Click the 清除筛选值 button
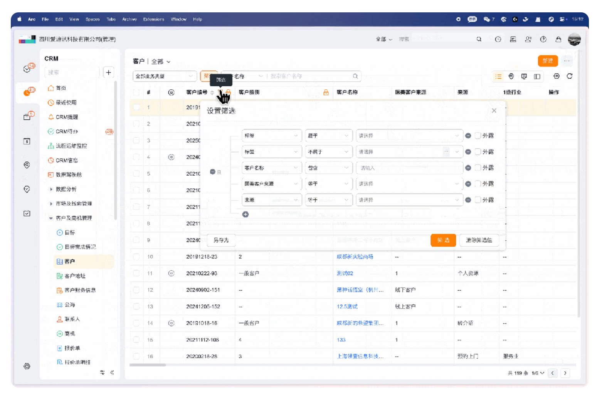602x396 pixels. tap(479, 240)
